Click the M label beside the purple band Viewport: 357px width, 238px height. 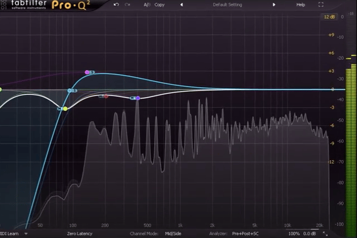point(133,98)
